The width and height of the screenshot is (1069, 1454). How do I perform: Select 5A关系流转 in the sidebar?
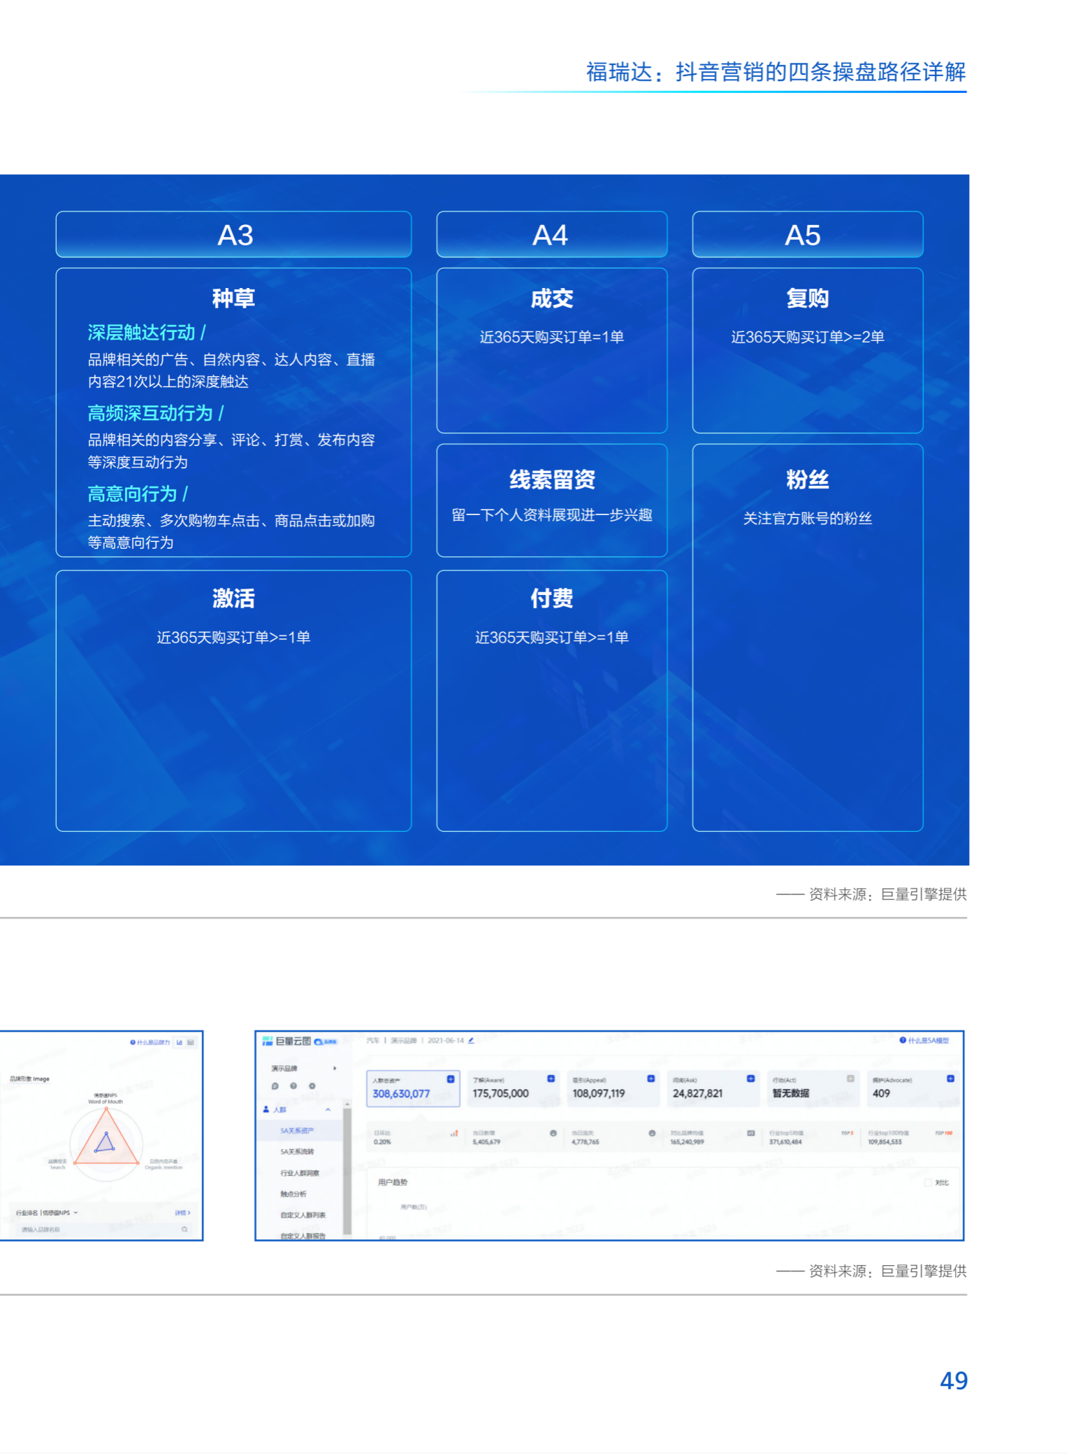[298, 1151]
